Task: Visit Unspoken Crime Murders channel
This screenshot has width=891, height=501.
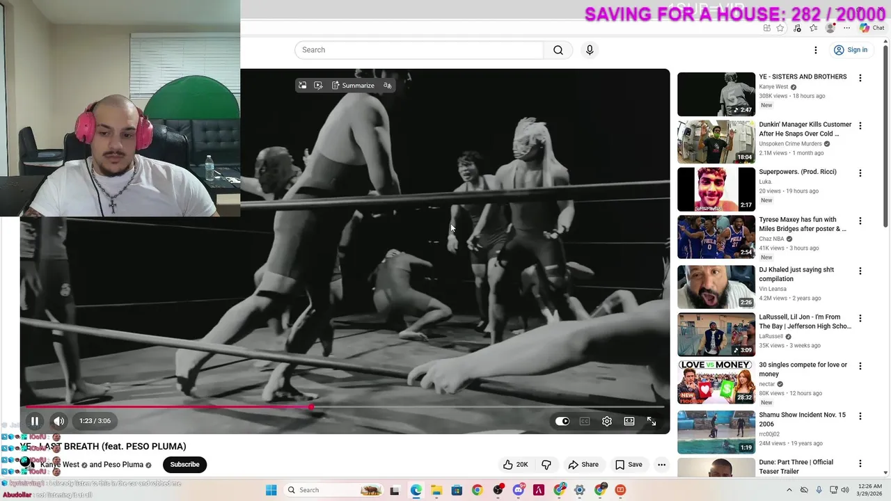Action: pyautogui.click(x=791, y=144)
